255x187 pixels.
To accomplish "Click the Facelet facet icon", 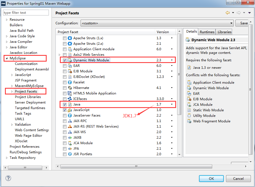I will coord(70,82).
